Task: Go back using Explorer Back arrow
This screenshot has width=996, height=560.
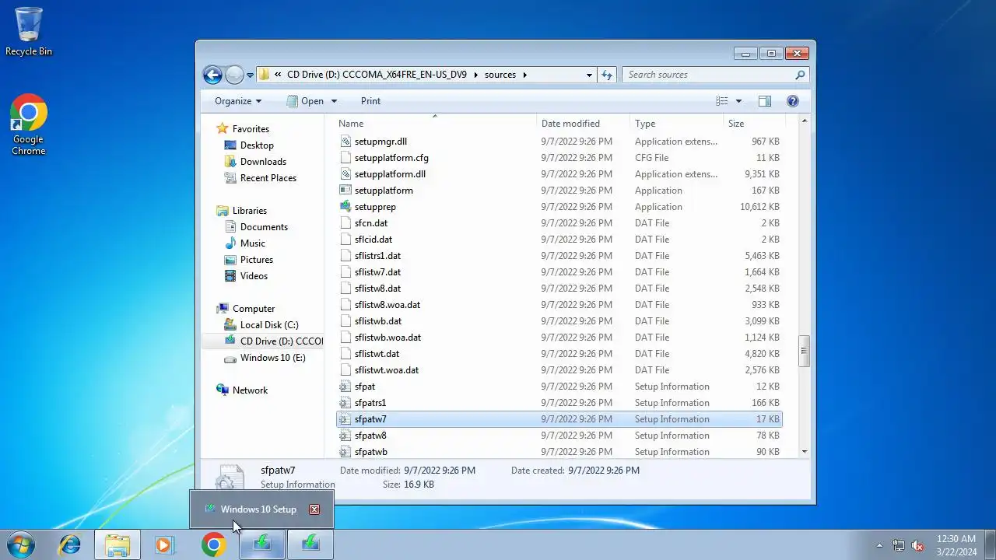Action: [x=212, y=75]
